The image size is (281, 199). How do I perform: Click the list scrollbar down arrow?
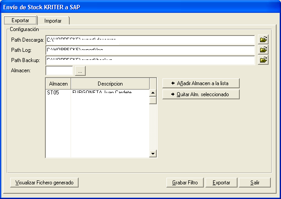[x=153, y=153]
